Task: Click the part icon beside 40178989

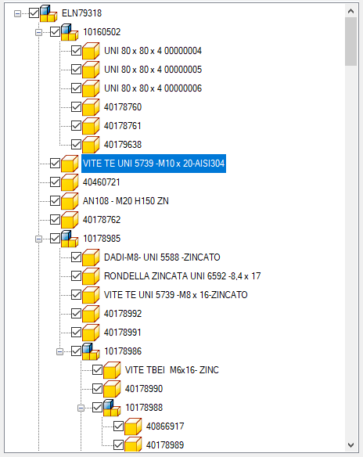Action: [x=133, y=444]
